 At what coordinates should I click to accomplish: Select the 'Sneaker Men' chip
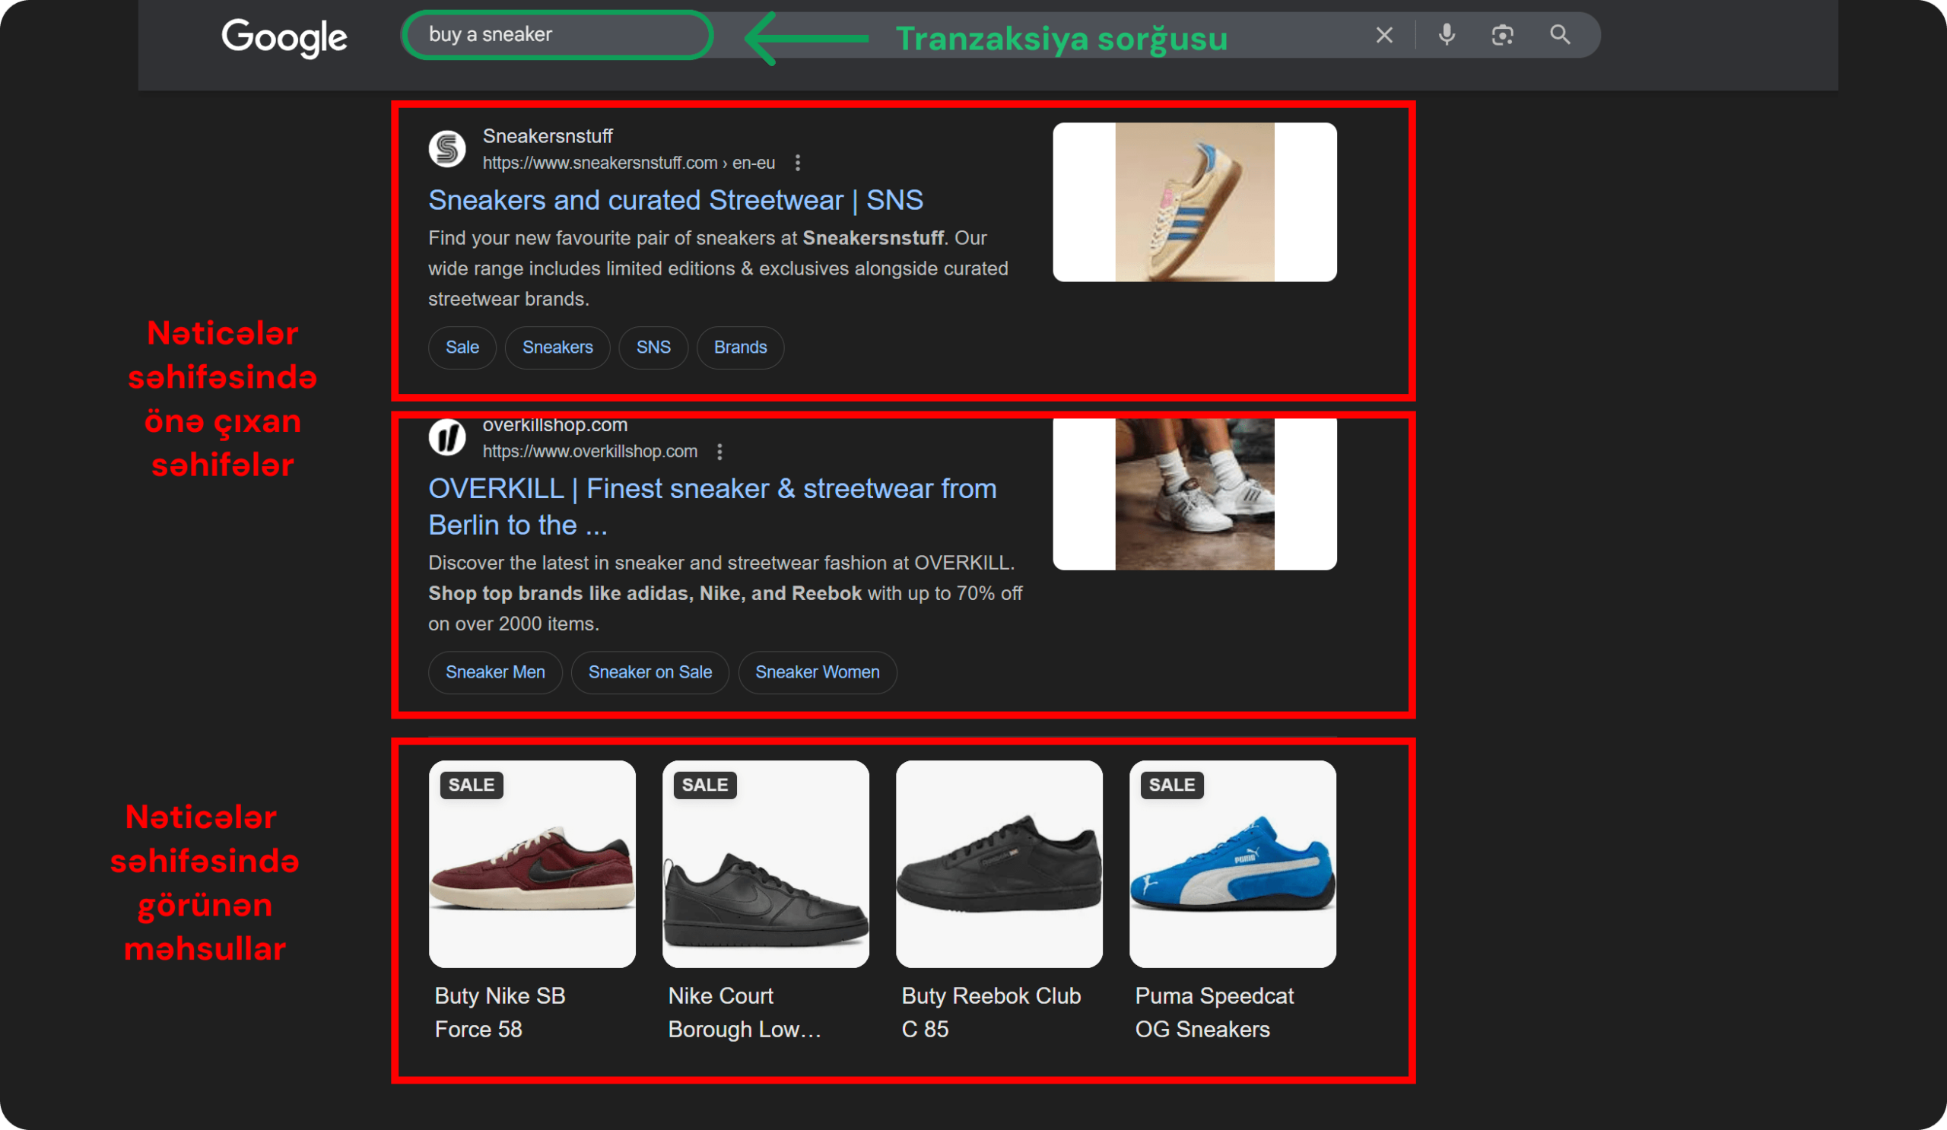pyautogui.click(x=495, y=672)
